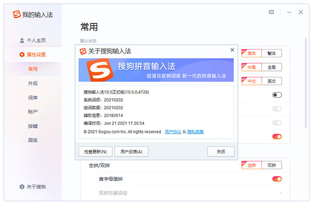Select the 繁体 option
This screenshot has height=203, width=313.
pyautogui.click(x=272, y=53)
